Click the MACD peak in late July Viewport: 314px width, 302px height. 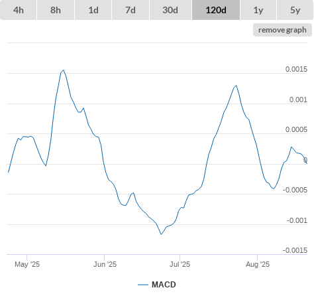[x=236, y=86]
